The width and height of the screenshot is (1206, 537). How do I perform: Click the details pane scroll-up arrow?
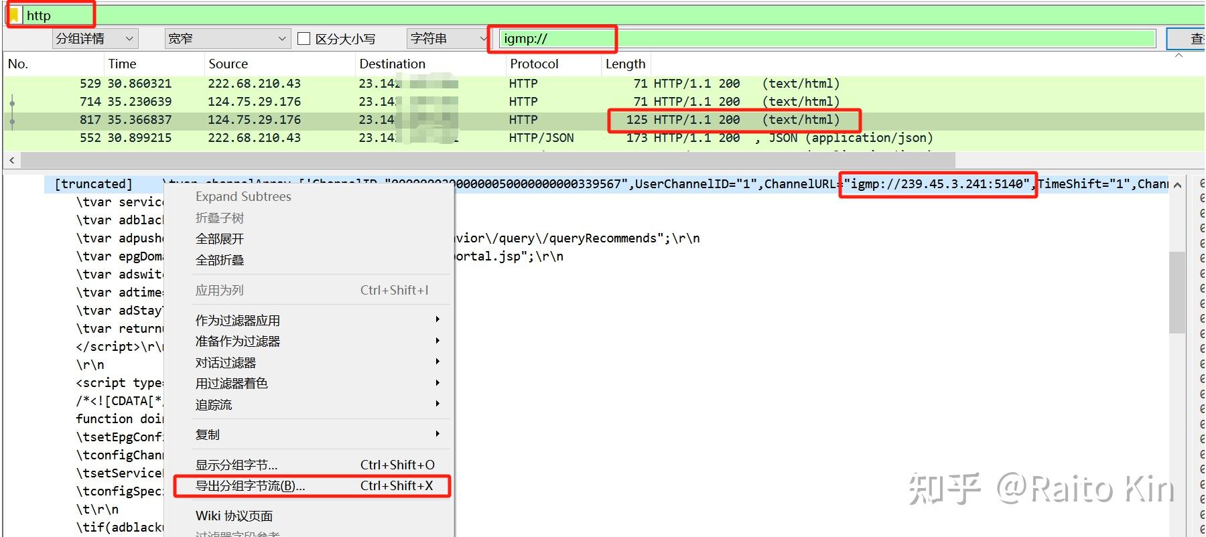pyautogui.click(x=1177, y=185)
